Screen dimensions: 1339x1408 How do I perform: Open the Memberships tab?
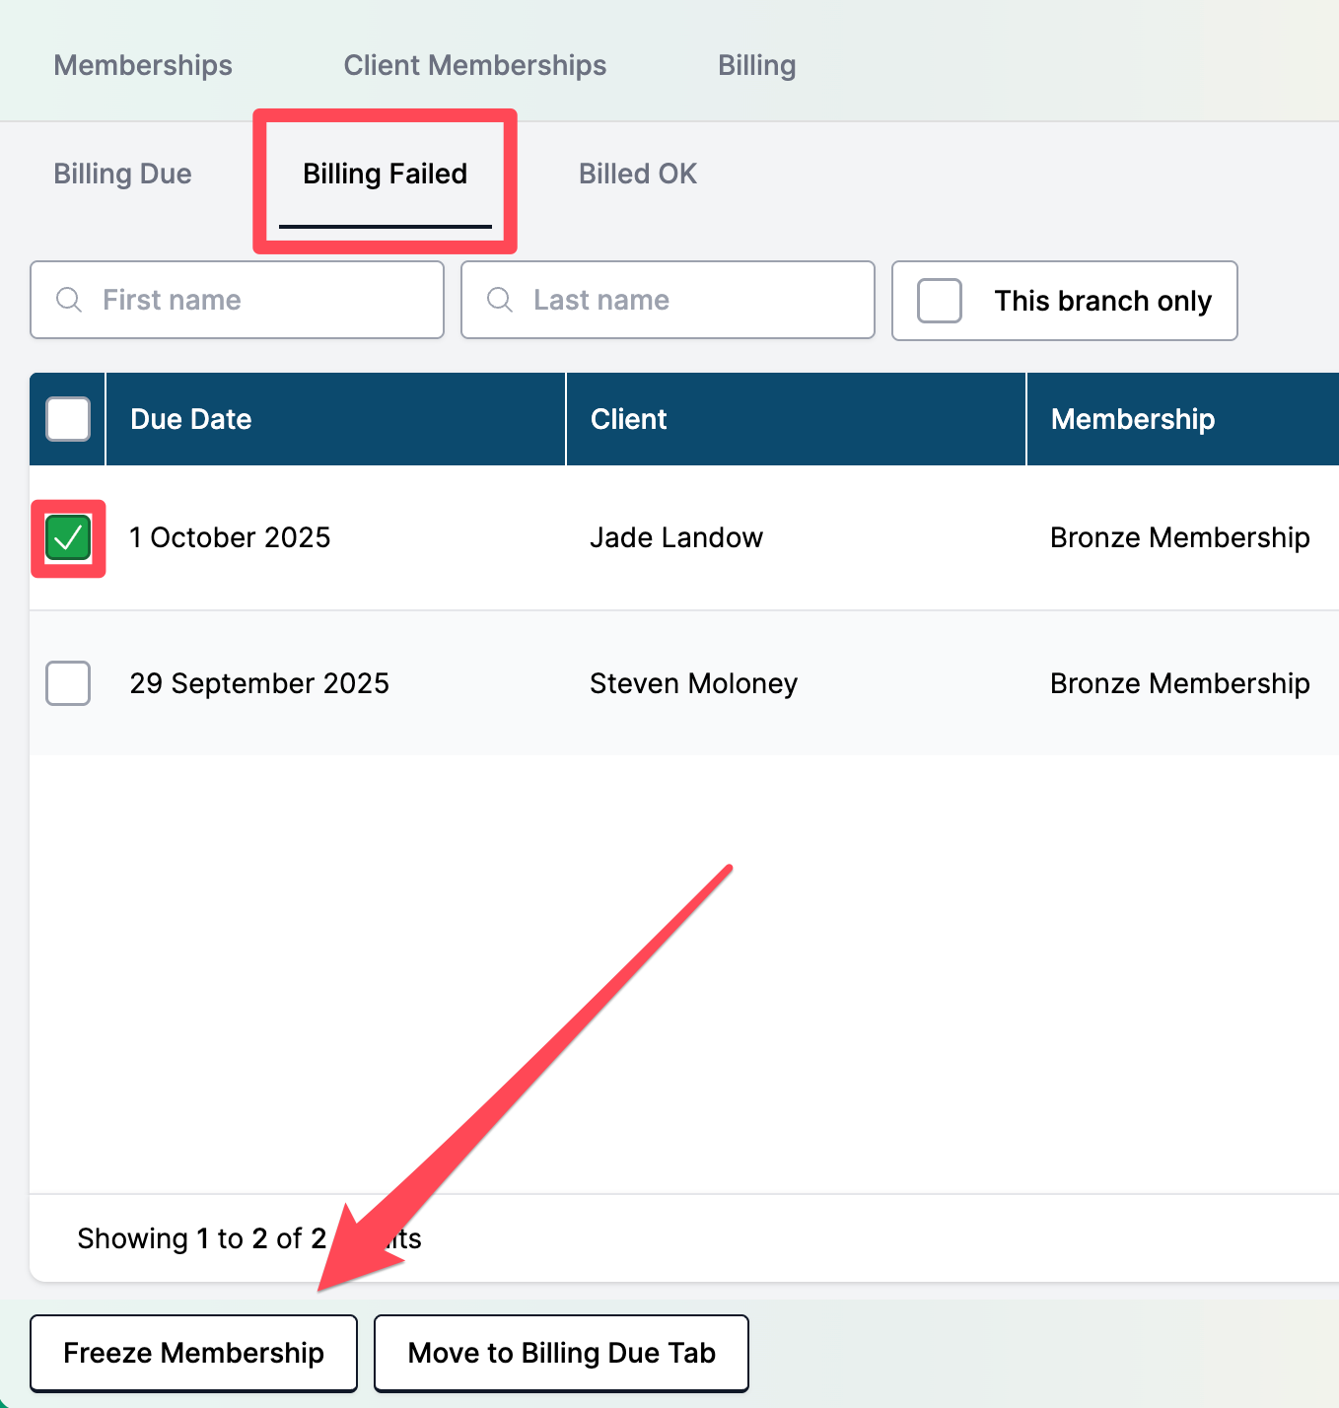pyautogui.click(x=143, y=65)
